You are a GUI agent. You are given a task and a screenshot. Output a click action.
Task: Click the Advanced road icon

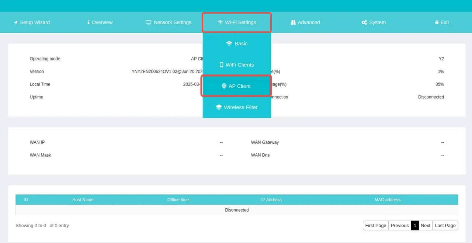pos(293,22)
